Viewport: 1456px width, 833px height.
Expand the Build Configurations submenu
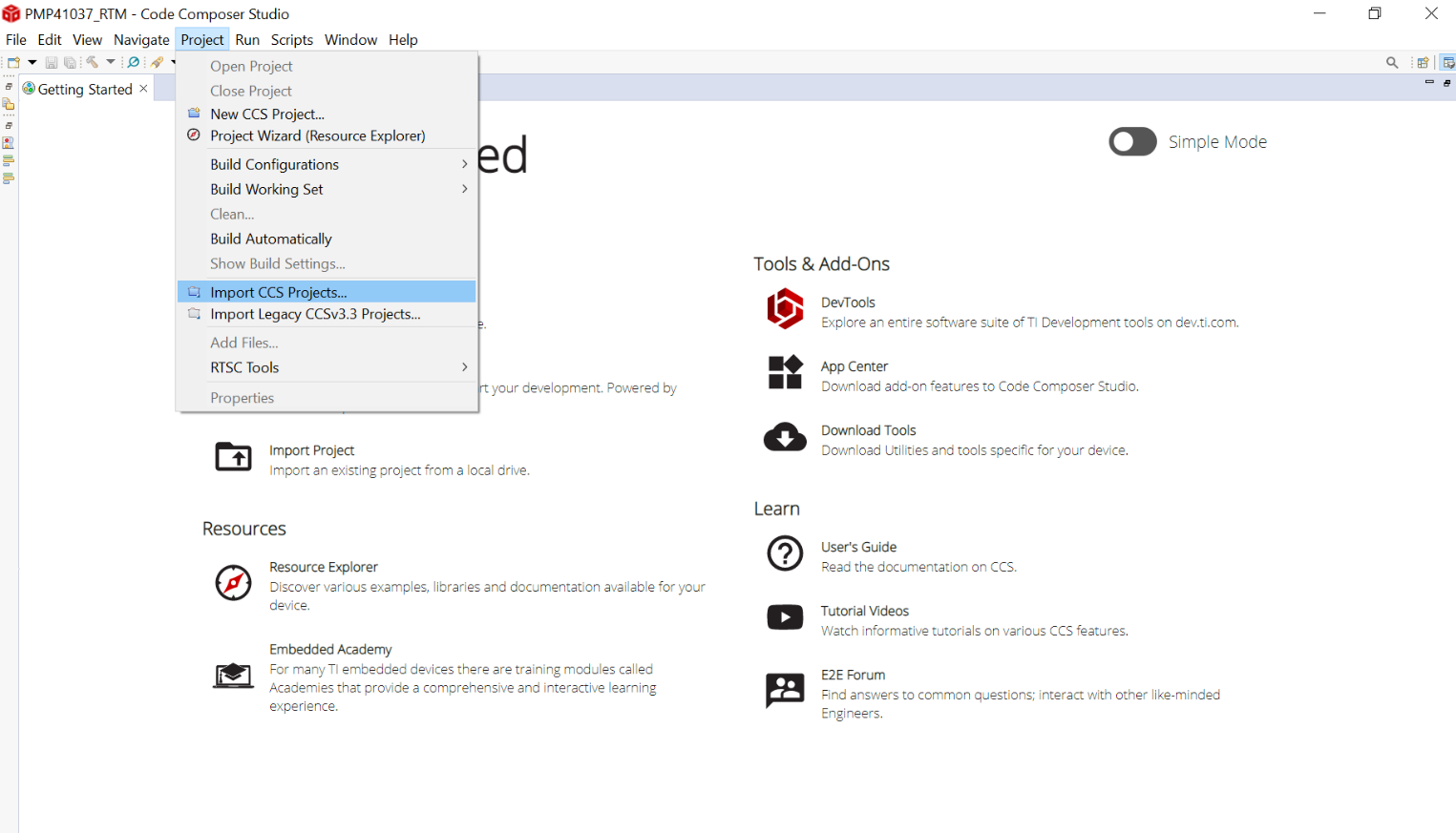[x=327, y=164]
